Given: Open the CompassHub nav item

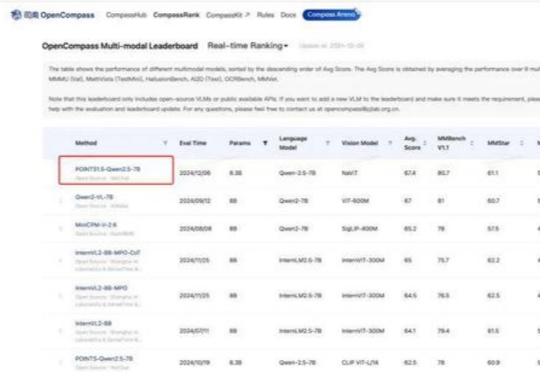Looking at the screenshot, I should [126, 15].
